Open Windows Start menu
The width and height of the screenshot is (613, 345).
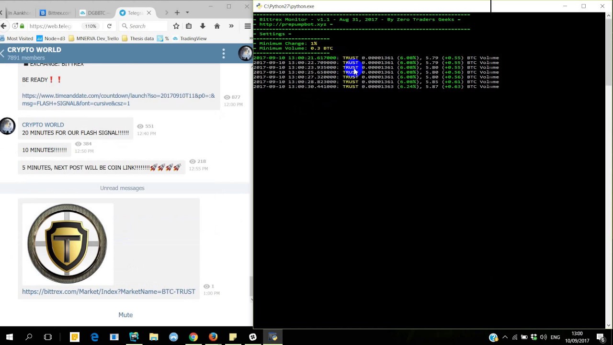[x=10, y=337]
